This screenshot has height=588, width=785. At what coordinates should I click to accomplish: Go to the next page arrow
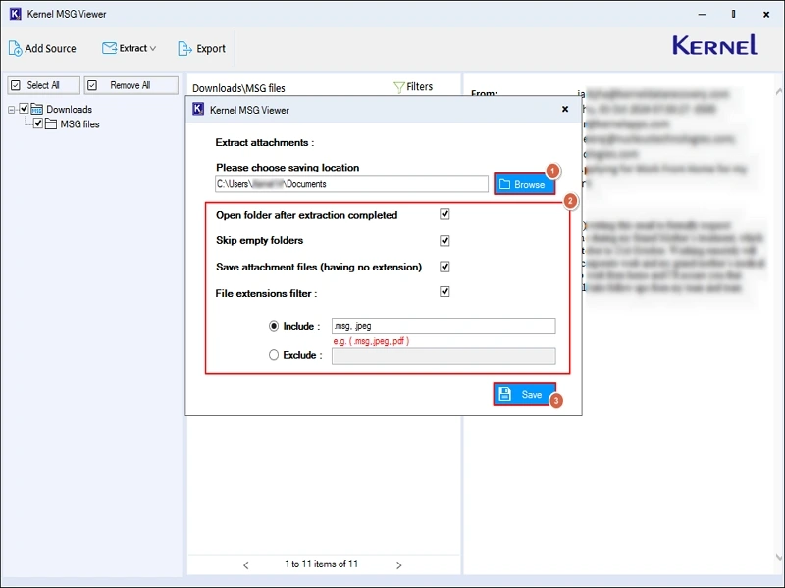[x=399, y=564]
